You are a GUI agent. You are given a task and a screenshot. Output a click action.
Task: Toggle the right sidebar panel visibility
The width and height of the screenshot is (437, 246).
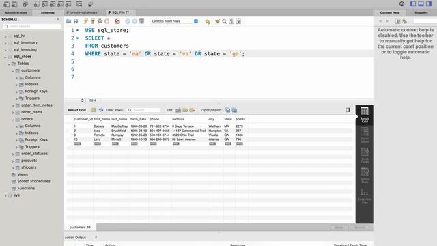coord(429,3)
